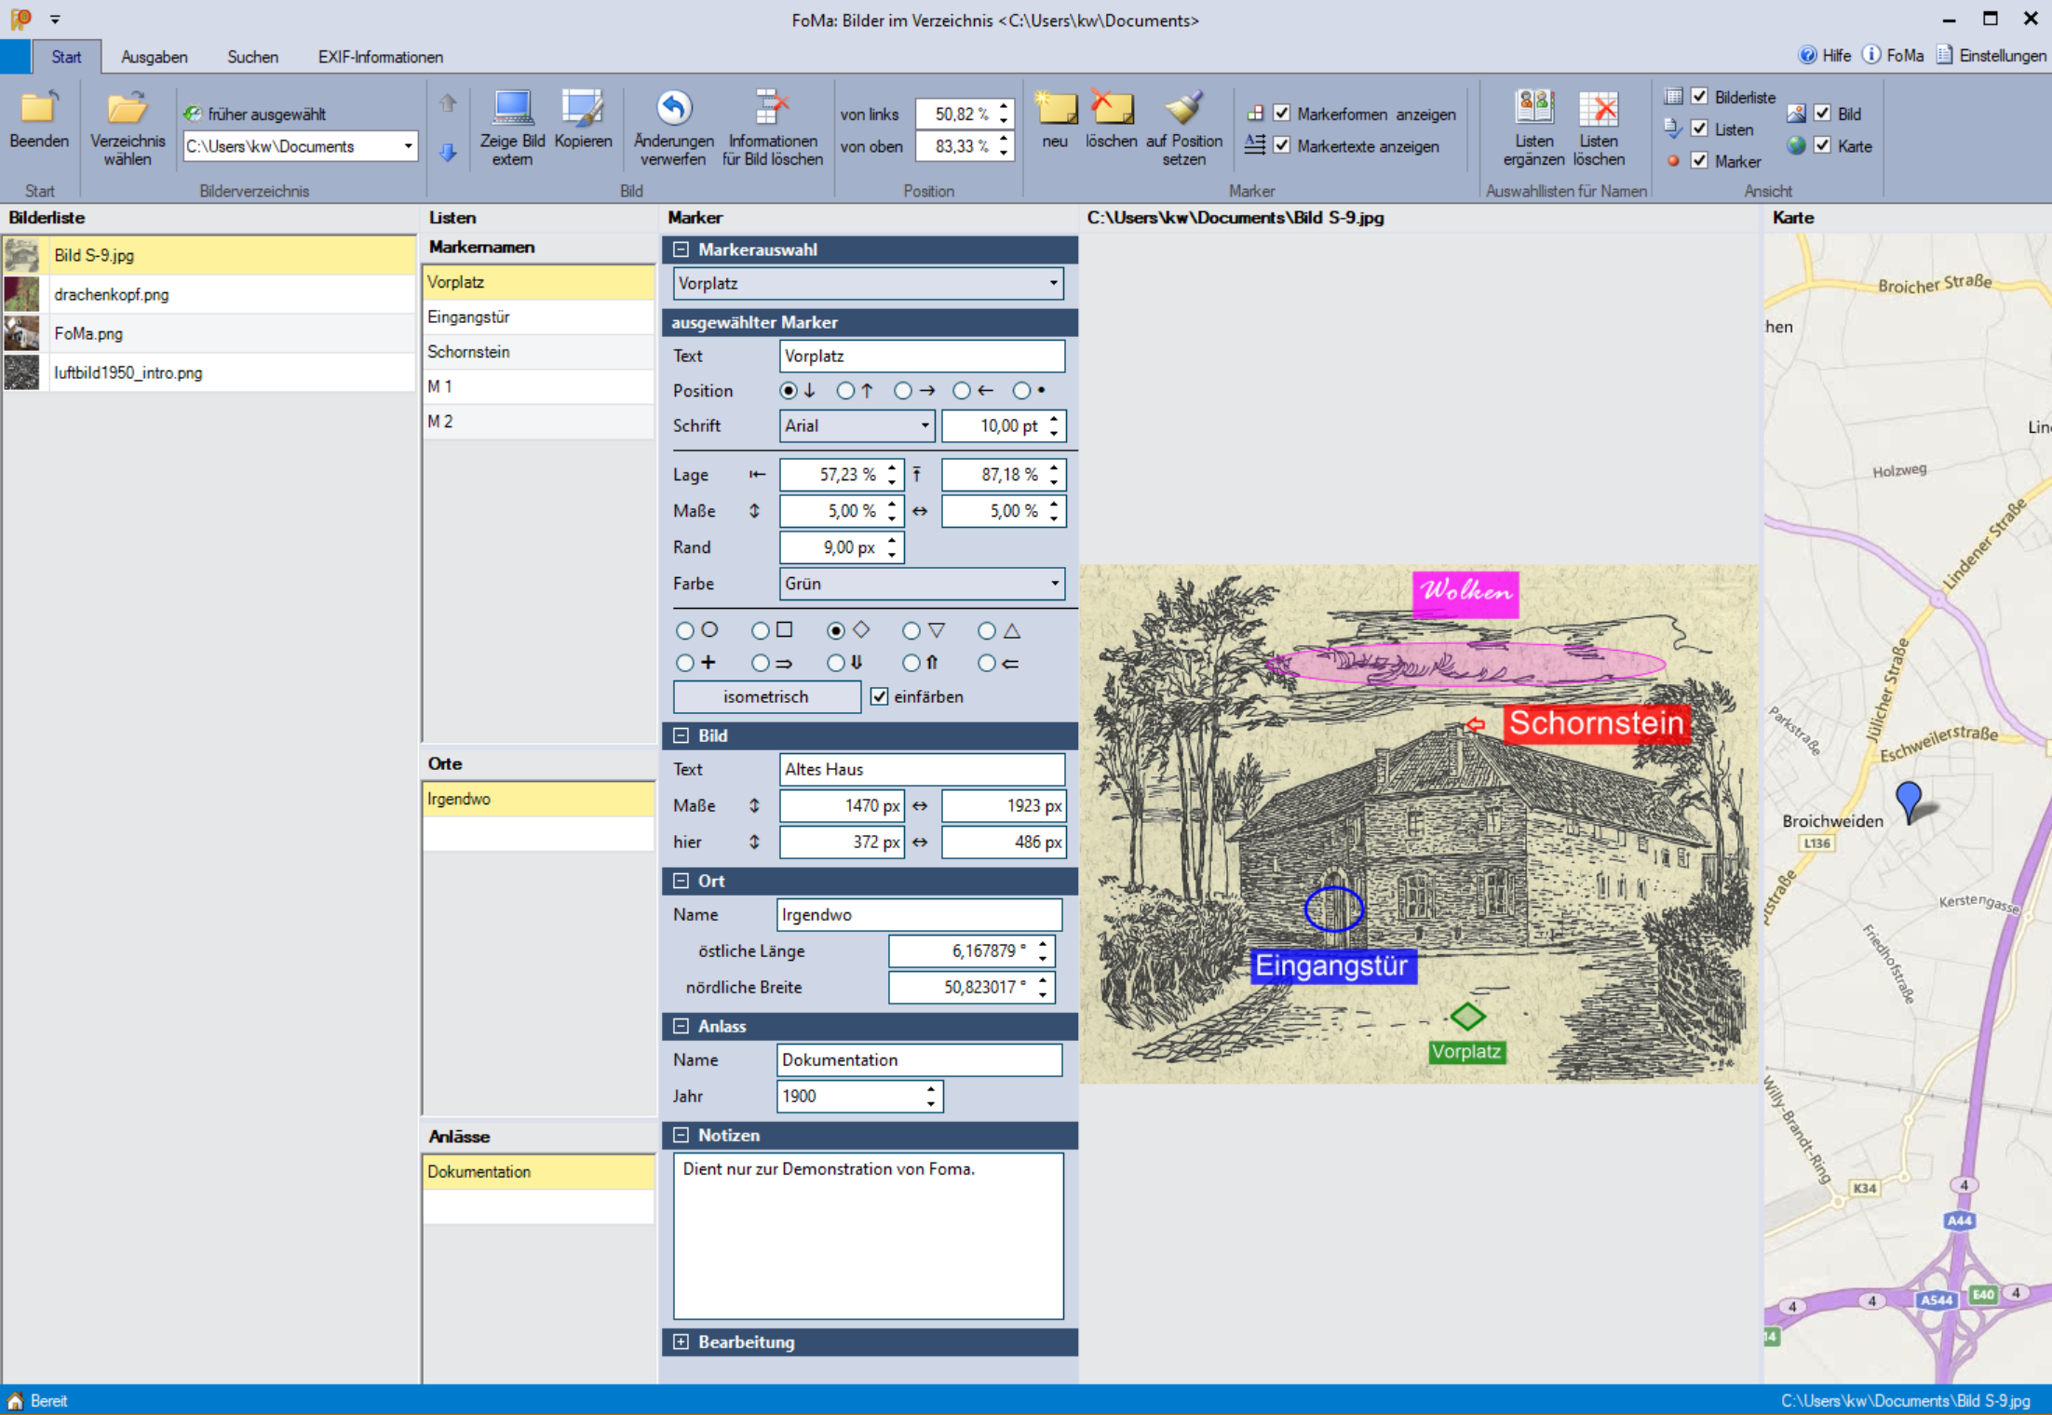Open the EXIF-Informationen tab
The image size is (2052, 1415).
click(x=380, y=57)
